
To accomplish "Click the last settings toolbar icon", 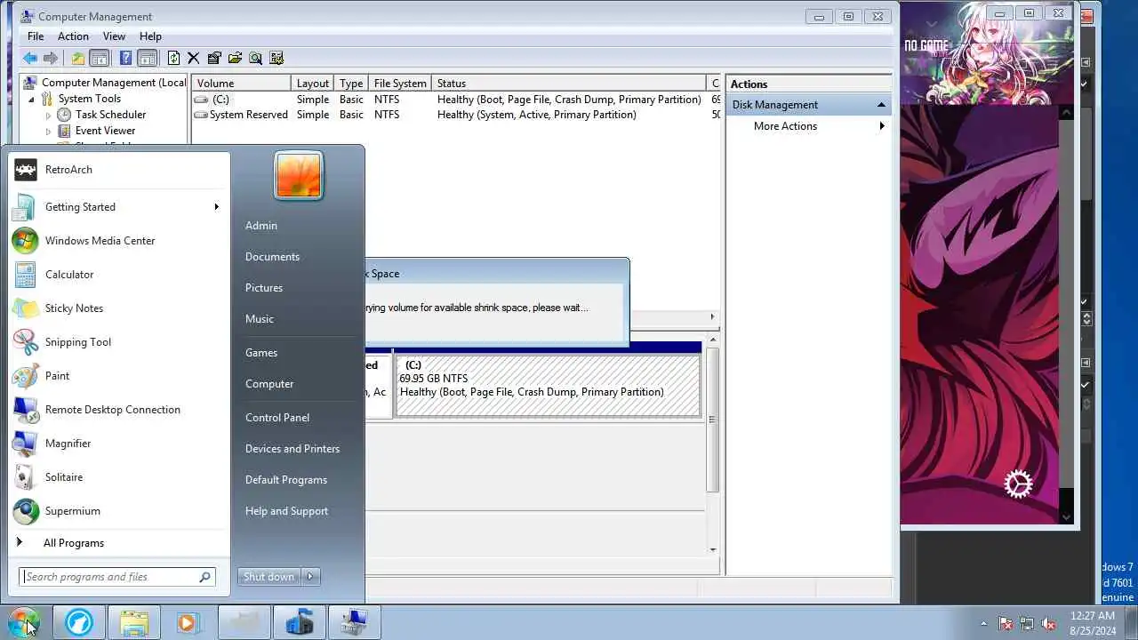I will [276, 58].
